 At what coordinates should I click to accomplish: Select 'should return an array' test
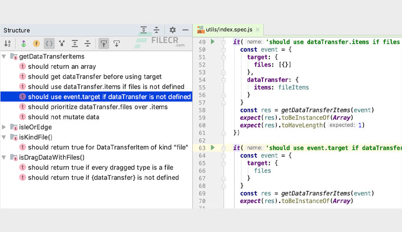[x=96, y=67]
